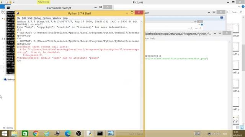Refresh the Pictures folder address bar

(x=227, y=12)
